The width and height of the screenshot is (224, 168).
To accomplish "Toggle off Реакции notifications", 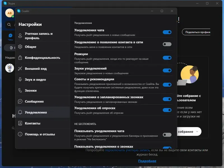I will pos(167,58).
